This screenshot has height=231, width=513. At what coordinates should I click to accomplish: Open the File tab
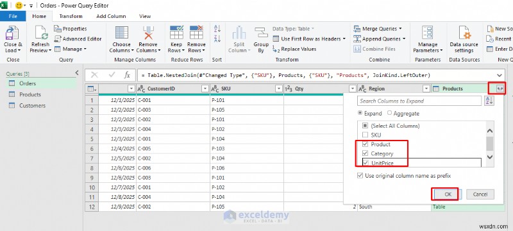click(13, 16)
